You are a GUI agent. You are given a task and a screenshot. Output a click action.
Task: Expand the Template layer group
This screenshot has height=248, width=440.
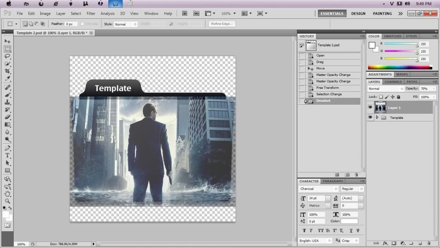click(377, 118)
